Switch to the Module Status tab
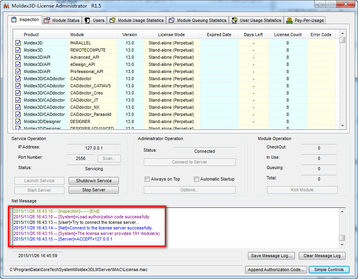This screenshot has height=279, width=358. tap(62, 20)
